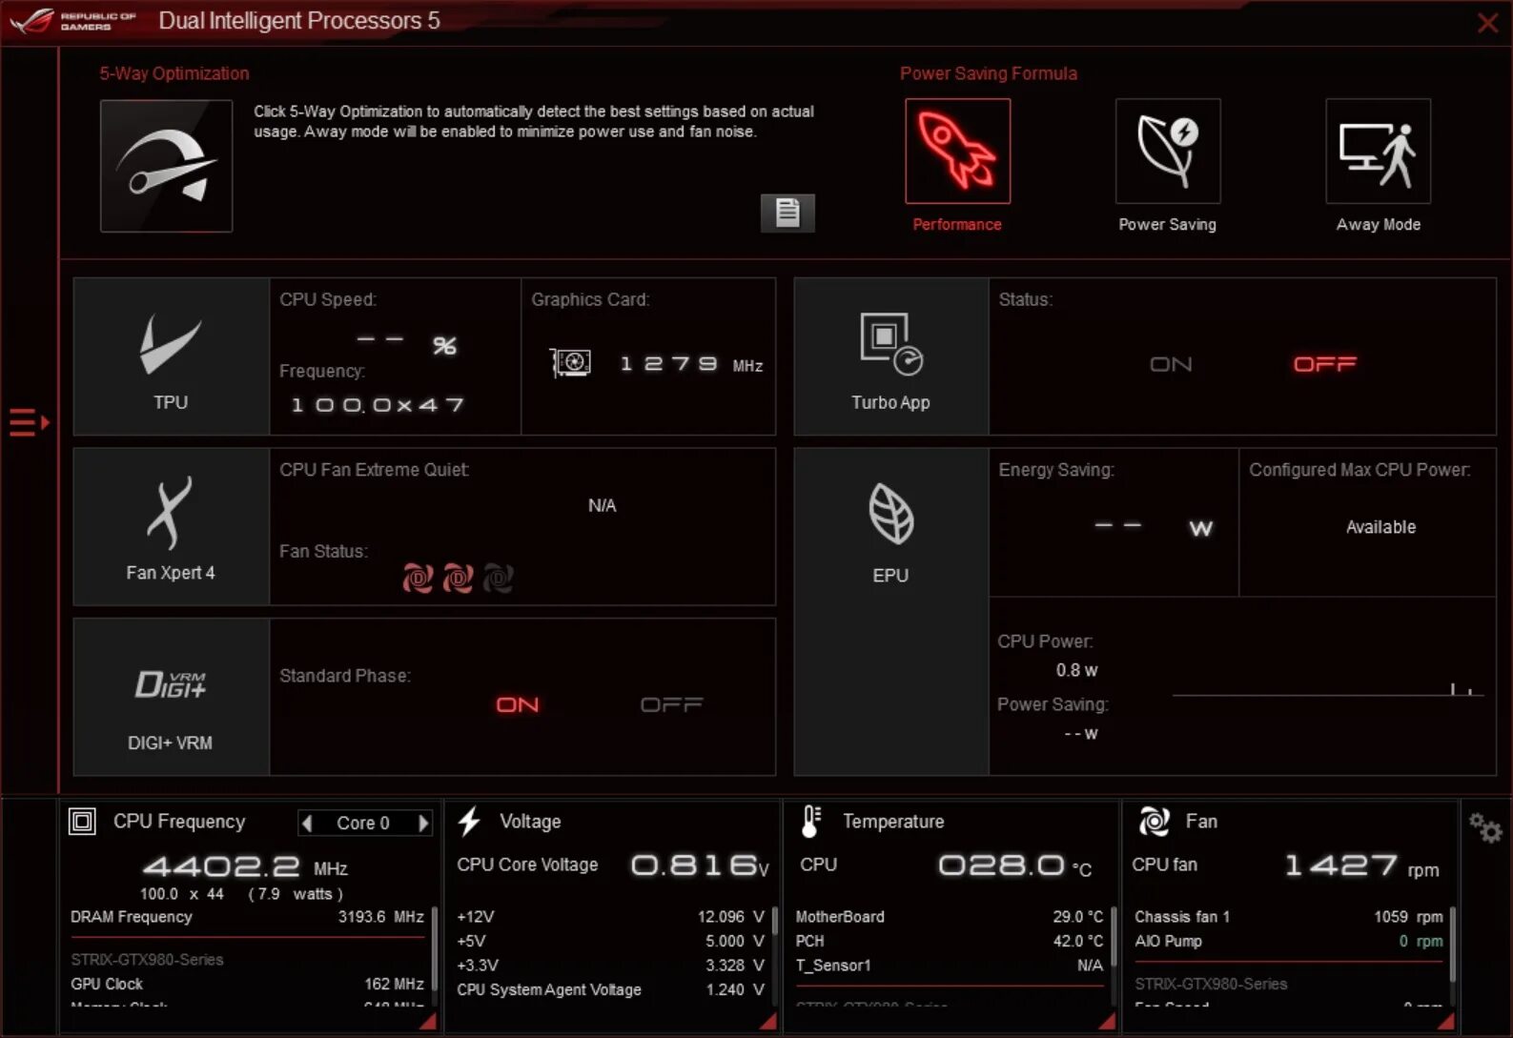This screenshot has height=1038, width=1513.
Task: Click the T_Sensor1 row
Action: point(950,966)
